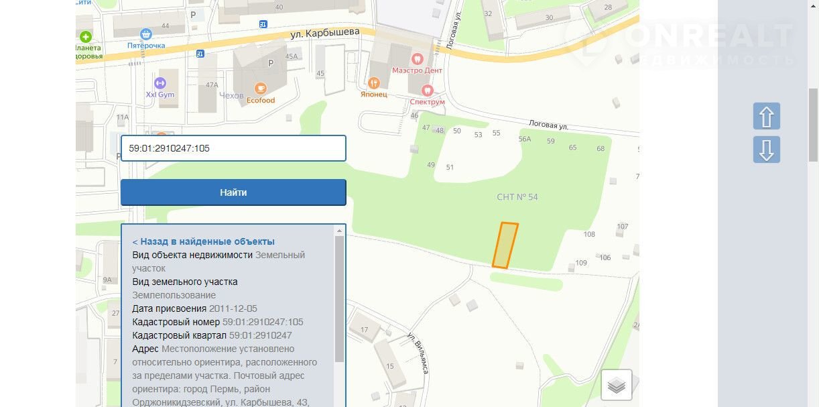Image resolution: width=819 pixels, height=407 pixels.
Task: Click the XXL Gym dumbbell icon
Action: point(160,83)
